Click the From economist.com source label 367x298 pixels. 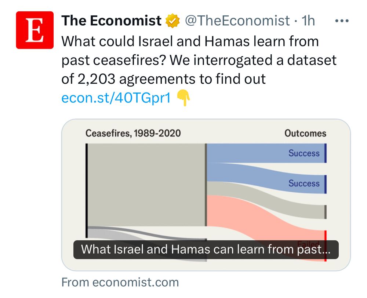click(120, 282)
